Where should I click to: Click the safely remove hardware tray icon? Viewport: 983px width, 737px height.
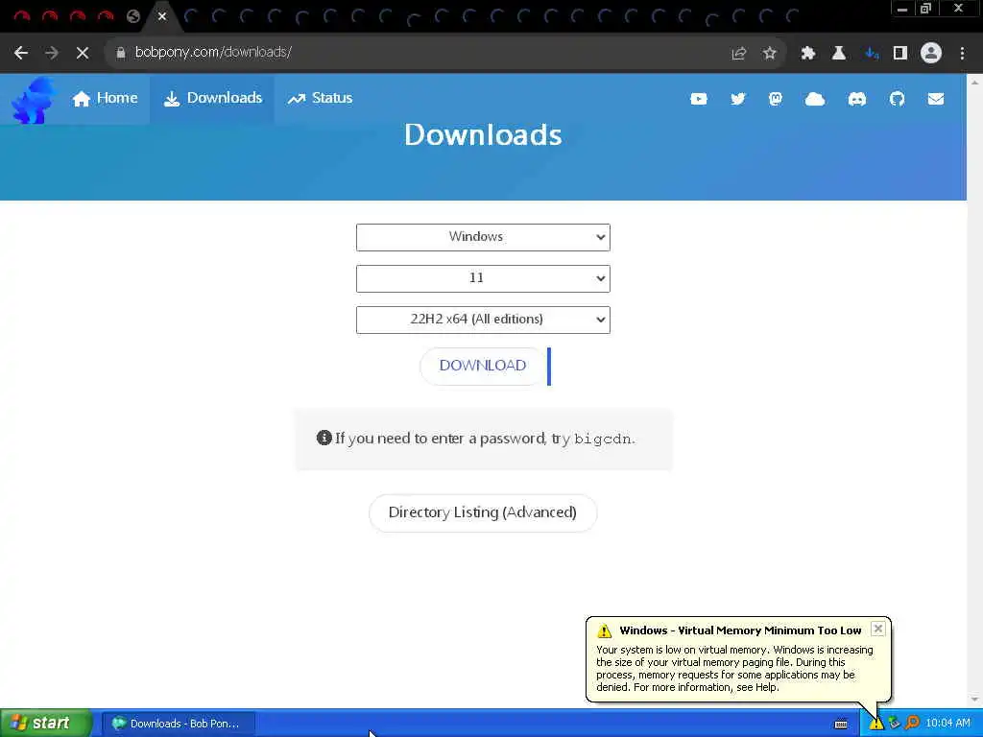pos(894,724)
